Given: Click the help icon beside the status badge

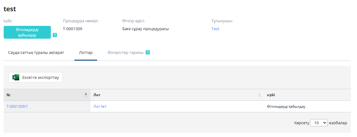Looking at the screenshot, I should pyautogui.click(x=55, y=35).
